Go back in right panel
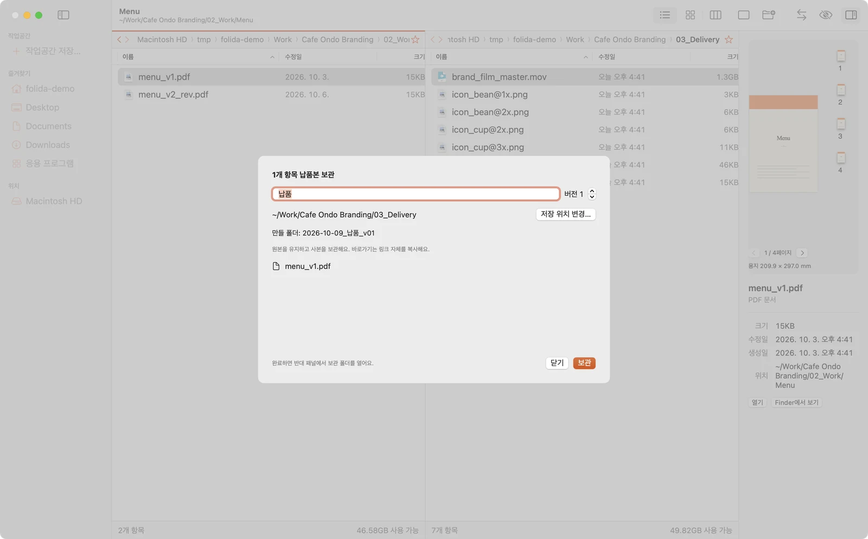The height and width of the screenshot is (539, 868). point(433,40)
